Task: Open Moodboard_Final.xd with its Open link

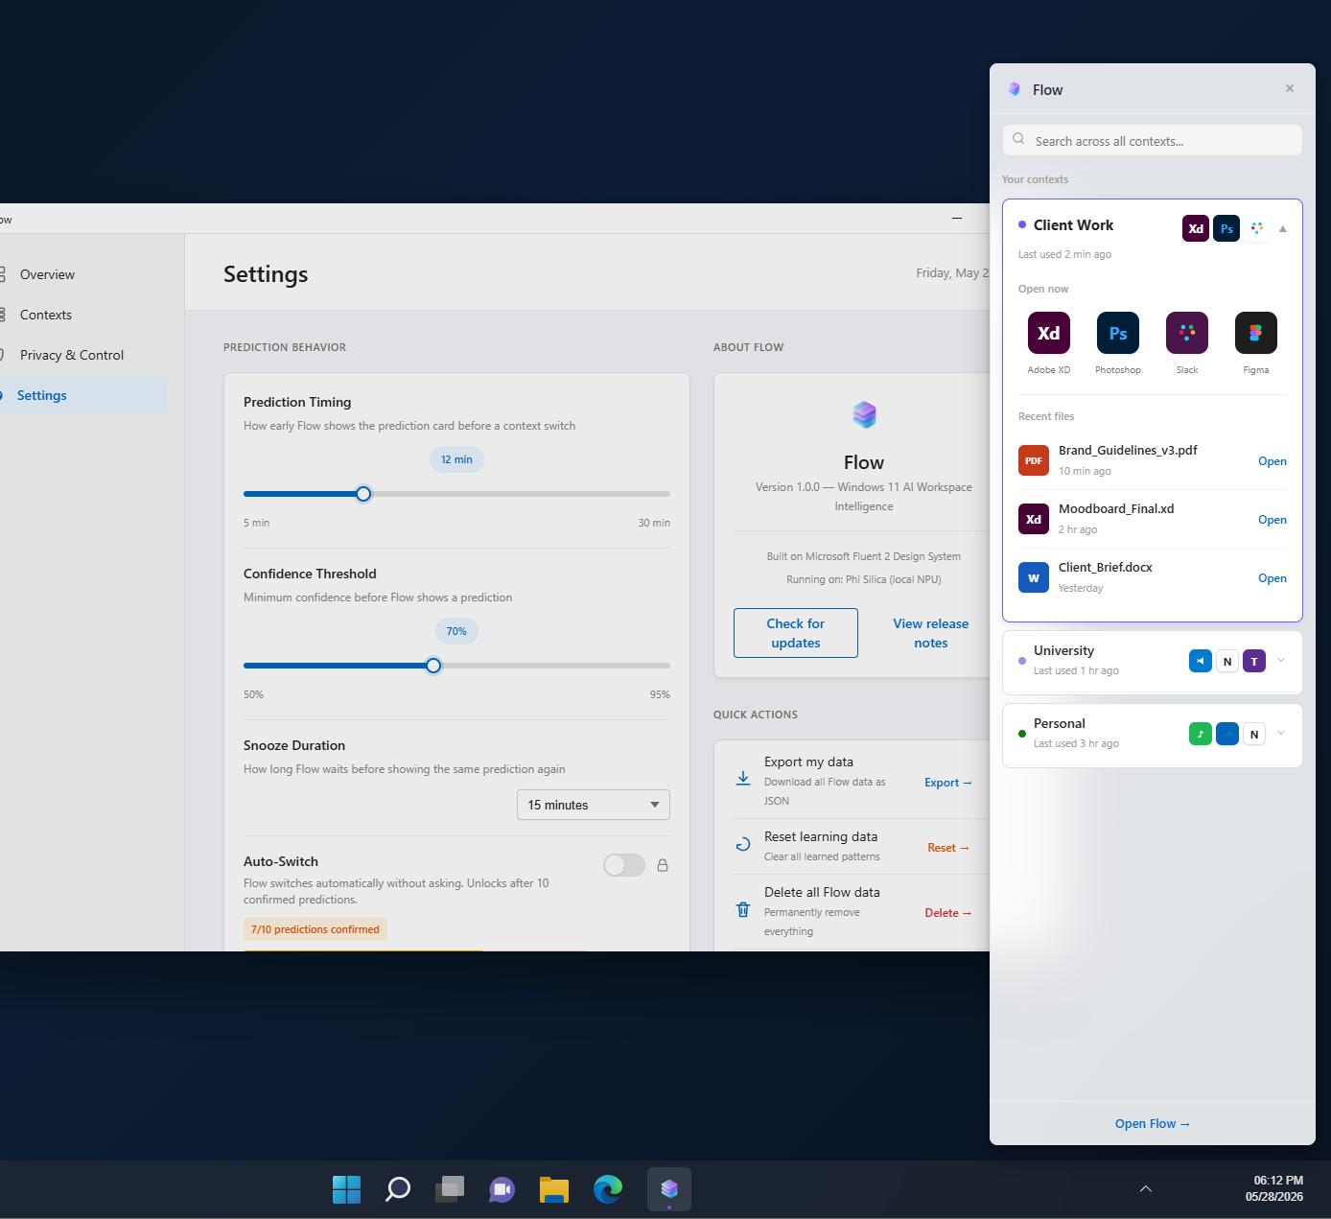Action: pos(1273,520)
